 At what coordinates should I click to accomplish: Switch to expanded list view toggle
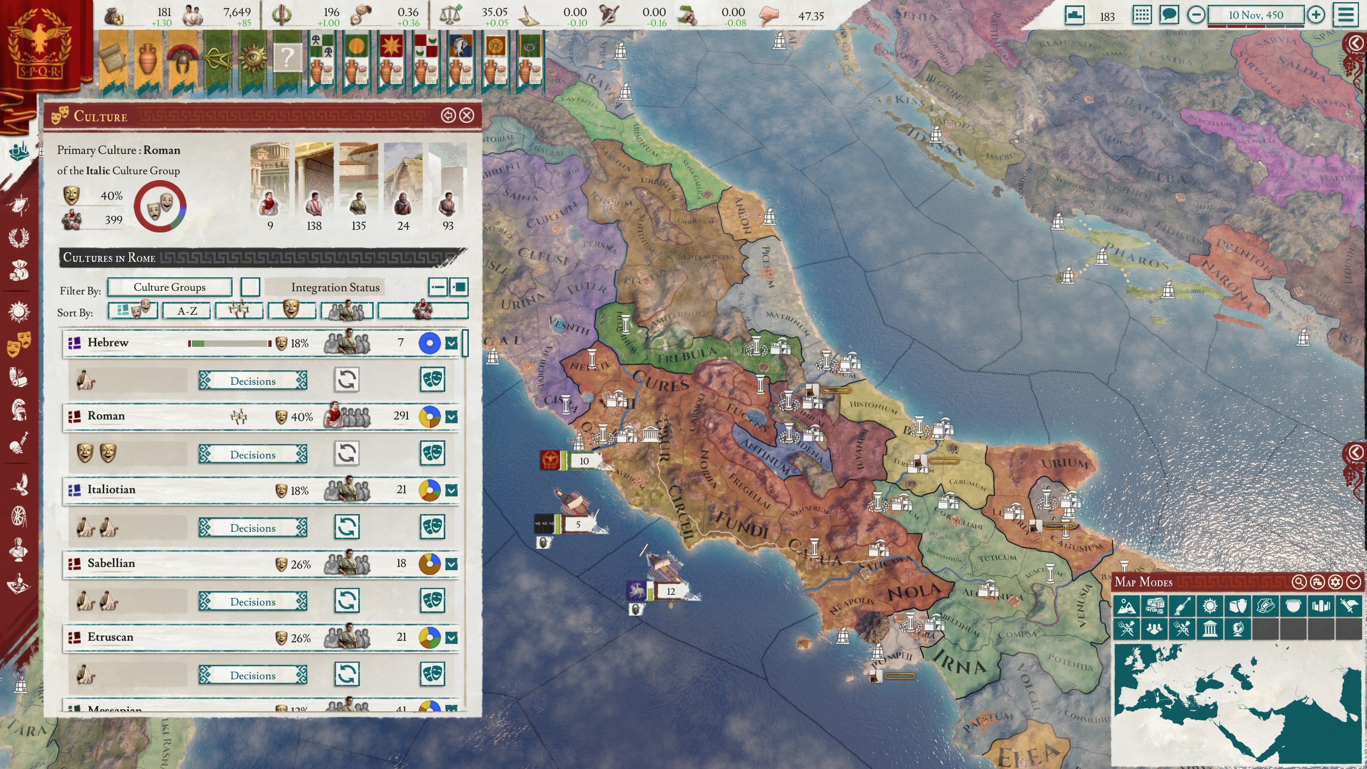tap(459, 287)
